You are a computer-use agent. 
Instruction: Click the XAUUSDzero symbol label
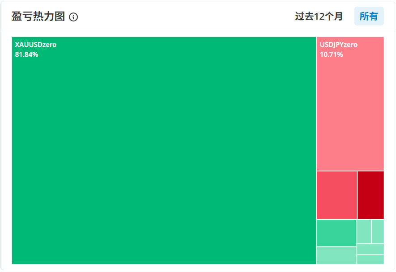36,45
